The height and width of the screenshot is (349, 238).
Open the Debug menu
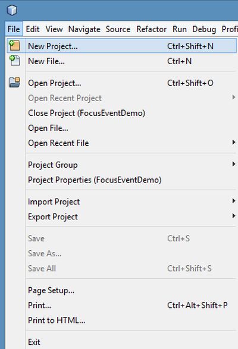tap(204, 29)
